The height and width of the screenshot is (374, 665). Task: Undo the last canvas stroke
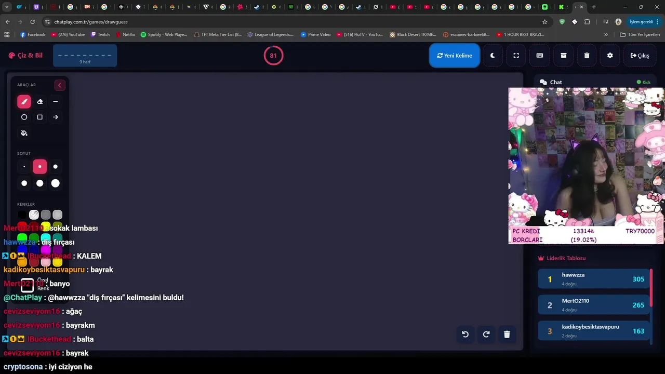click(x=465, y=335)
